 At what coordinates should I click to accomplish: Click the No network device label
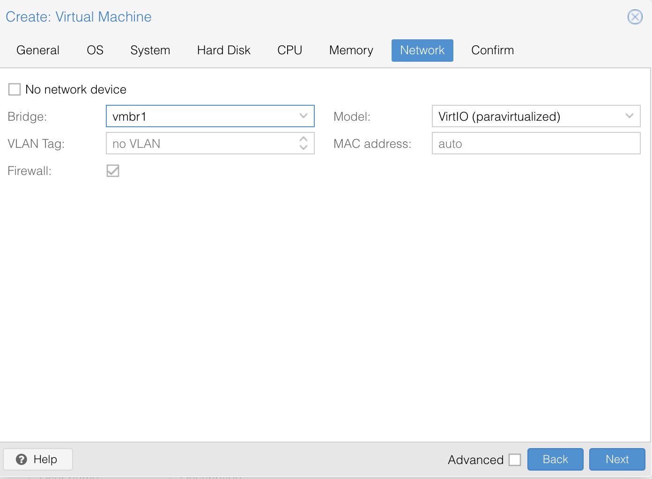coord(76,89)
